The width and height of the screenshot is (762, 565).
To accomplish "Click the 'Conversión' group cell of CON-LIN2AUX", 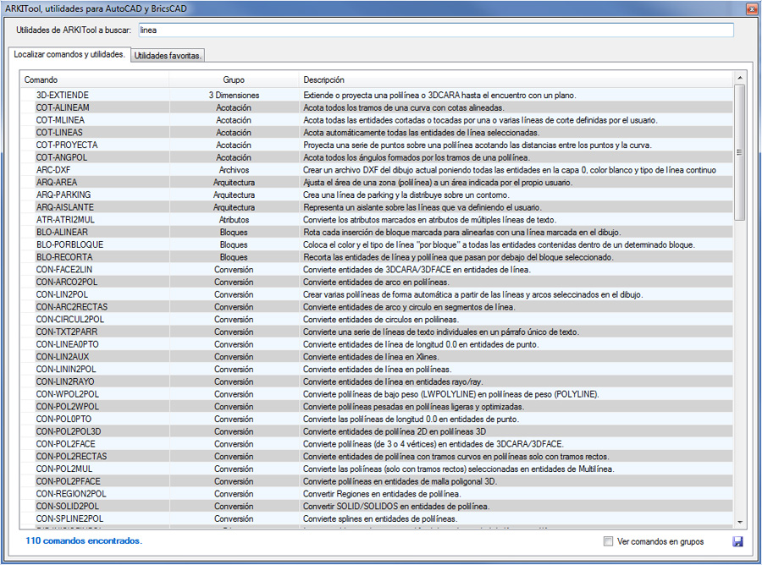I will [234, 357].
